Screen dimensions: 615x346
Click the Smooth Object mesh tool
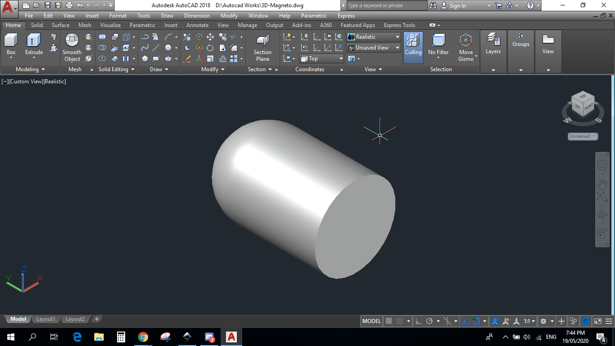click(x=72, y=47)
